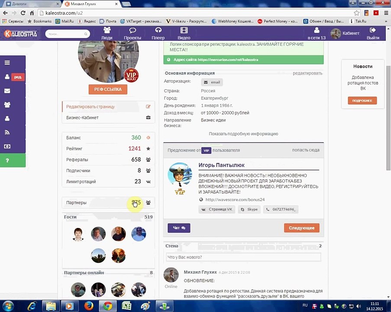Open the mercurion.com referral site link
Screen dimensions: 391x312
[228, 60]
